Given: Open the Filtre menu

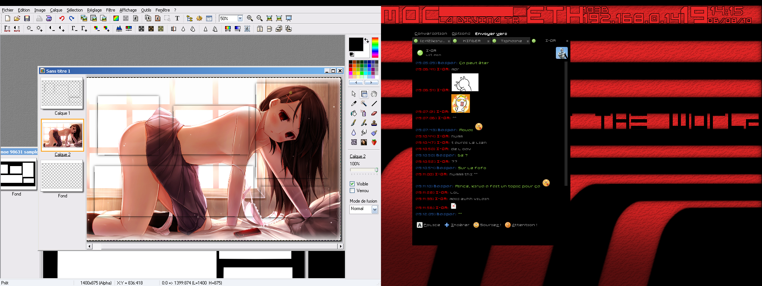Looking at the screenshot, I should click(111, 10).
